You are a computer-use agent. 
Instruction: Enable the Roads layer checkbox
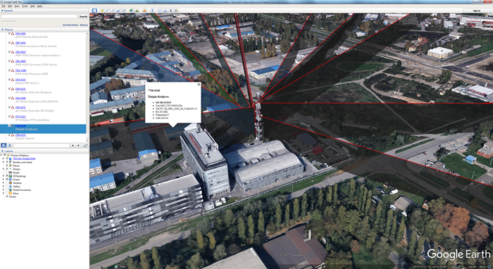tap(7, 173)
